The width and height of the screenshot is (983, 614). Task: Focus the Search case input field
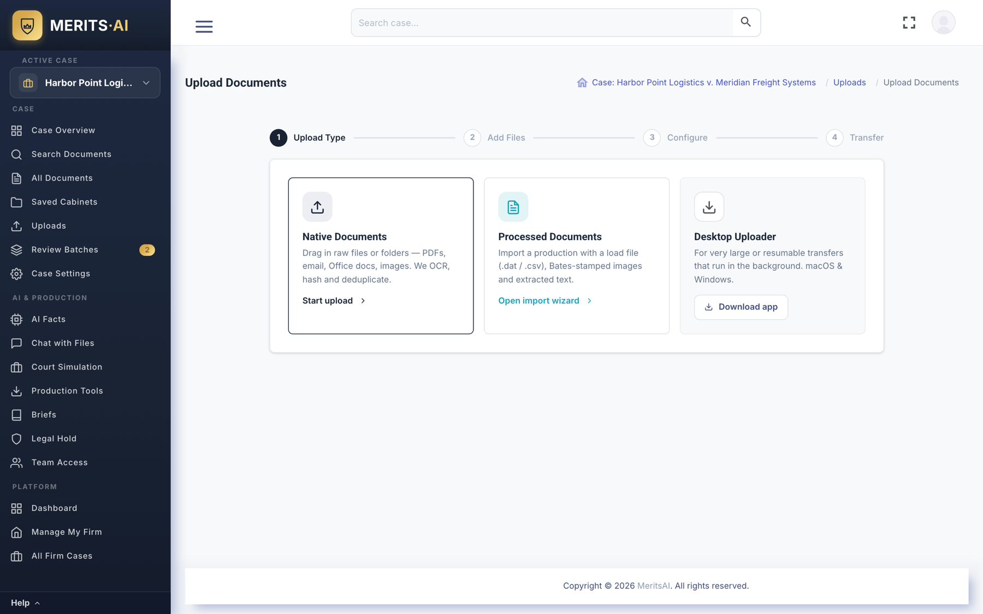(x=542, y=22)
